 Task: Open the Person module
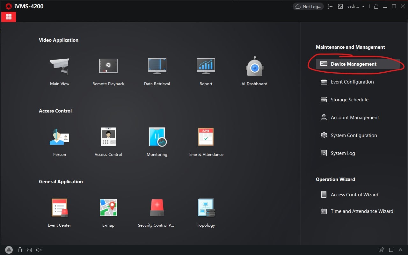pos(60,137)
